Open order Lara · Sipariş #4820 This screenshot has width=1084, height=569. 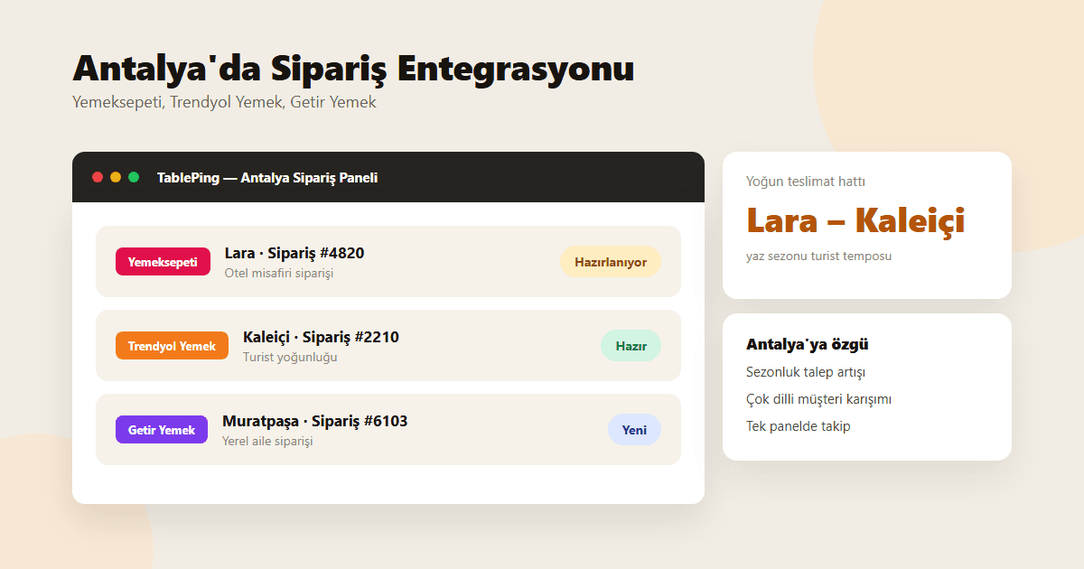pos(388,262)
